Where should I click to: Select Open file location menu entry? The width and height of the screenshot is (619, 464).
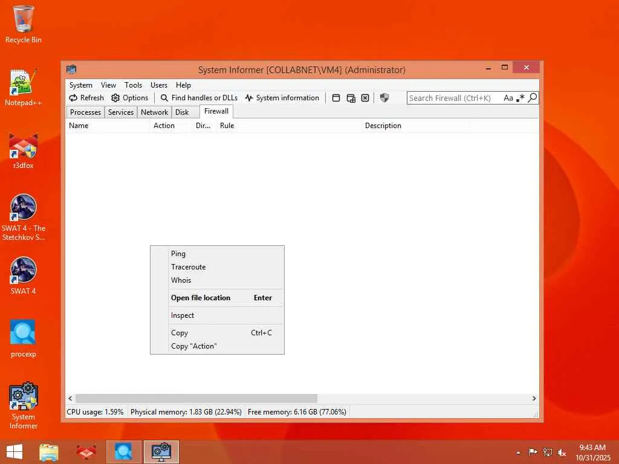click(x=217, y=298)
